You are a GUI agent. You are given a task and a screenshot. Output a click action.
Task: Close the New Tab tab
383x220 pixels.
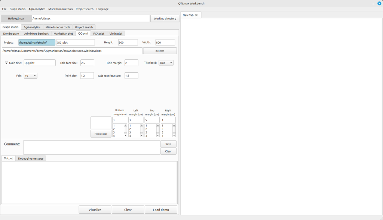coord(196,15)
